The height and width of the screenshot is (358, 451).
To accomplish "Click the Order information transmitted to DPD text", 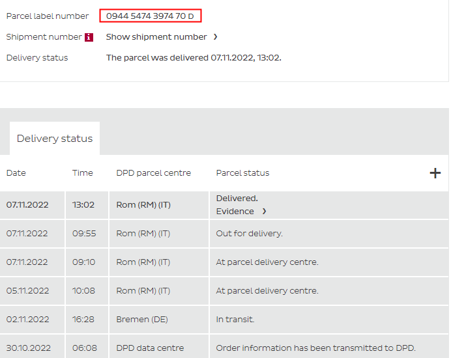I will [315, 348].
